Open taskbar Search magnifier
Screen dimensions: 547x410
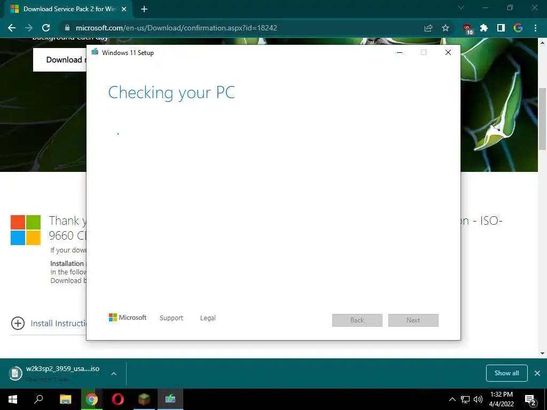click(x=38, y=399)
